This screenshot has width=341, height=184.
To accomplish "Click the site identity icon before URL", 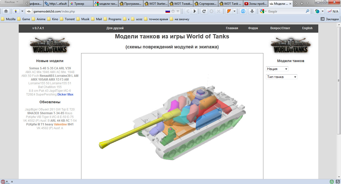I will pos(29,11).
